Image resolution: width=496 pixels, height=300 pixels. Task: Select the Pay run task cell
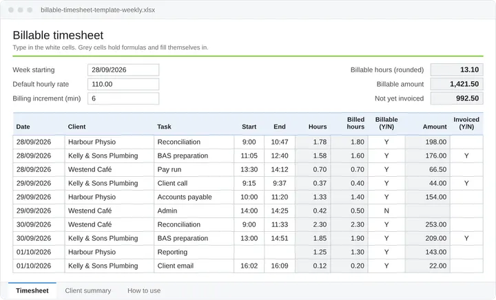(x=194, y=169)
